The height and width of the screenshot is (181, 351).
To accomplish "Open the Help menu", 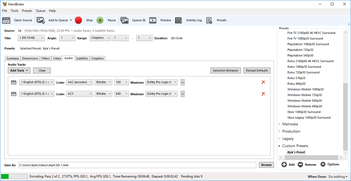I will [52, 11].
